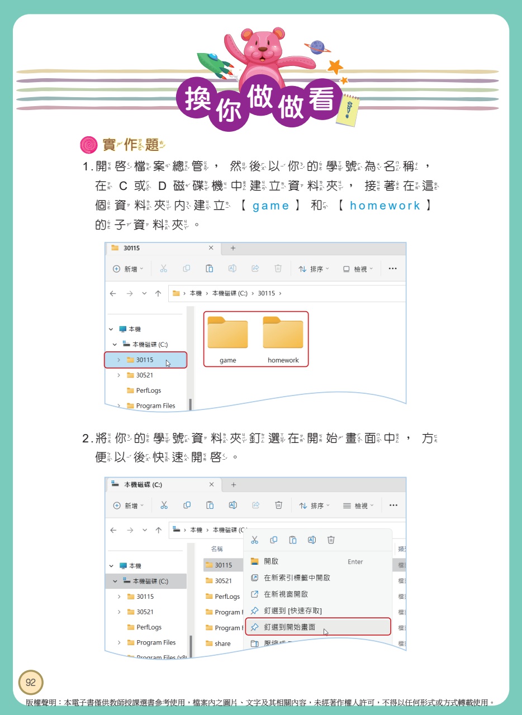This screenshot has height=715, width=522.
Task: Select 釘選到開始畫面 in the context menu
Action: [290, 627]
